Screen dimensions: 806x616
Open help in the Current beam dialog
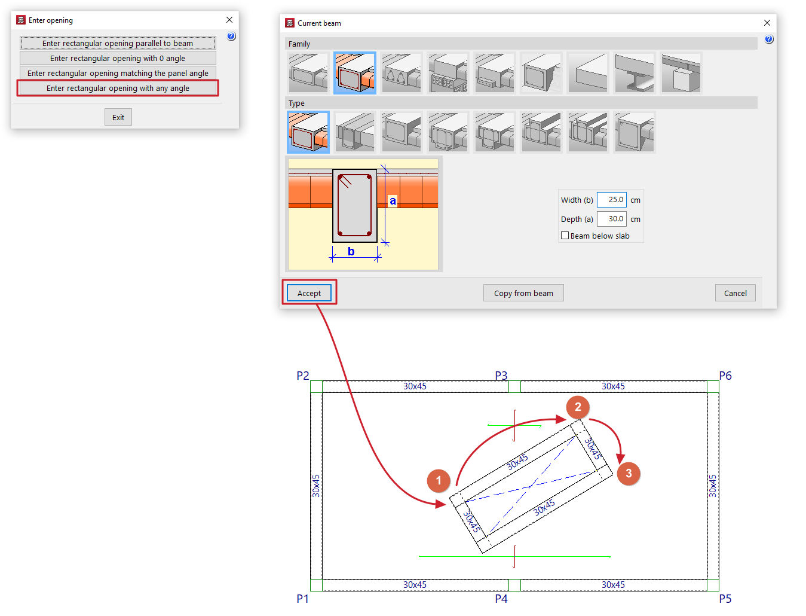pos(769,39)
